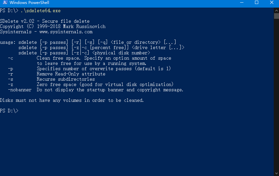
Task: Click the empty scrollbar track below thumb
Action: pos(276,94)
